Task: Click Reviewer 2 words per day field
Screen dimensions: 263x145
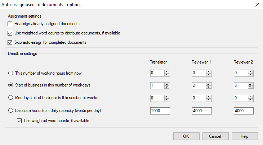Action: click(243, 111)
